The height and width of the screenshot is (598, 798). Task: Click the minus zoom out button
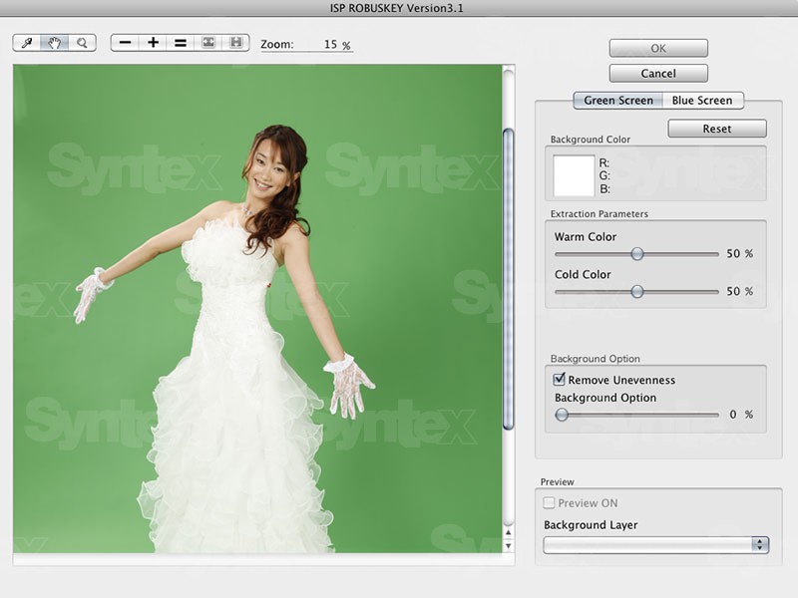[125, 43]
